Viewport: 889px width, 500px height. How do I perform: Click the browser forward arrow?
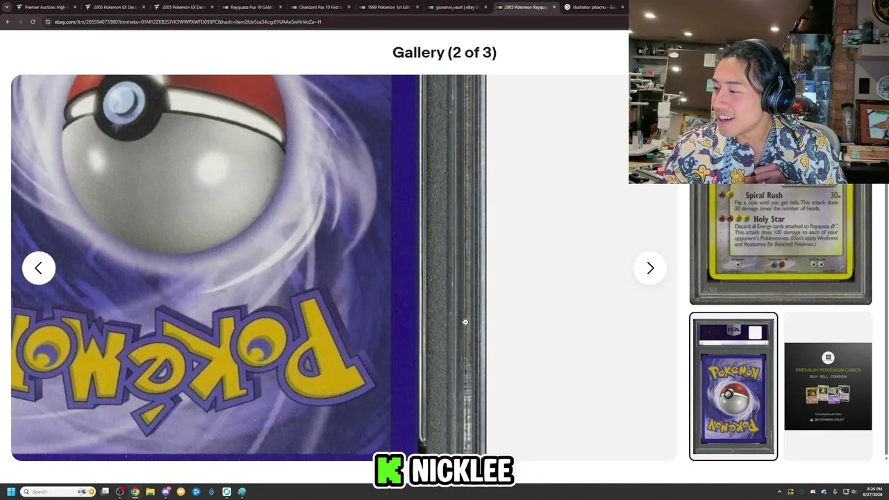[20, 22]
